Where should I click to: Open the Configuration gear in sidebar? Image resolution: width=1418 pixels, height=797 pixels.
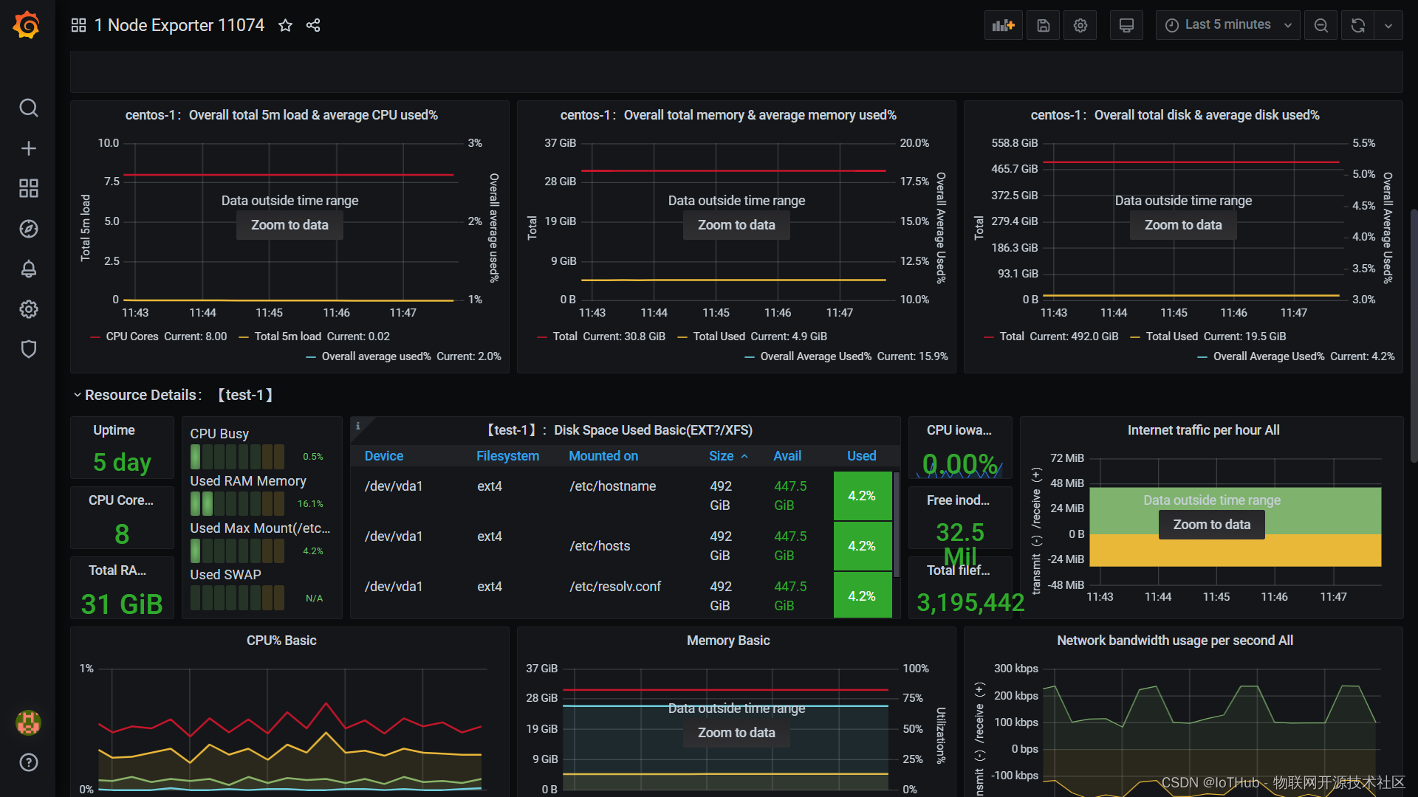[x=28, y=309]
